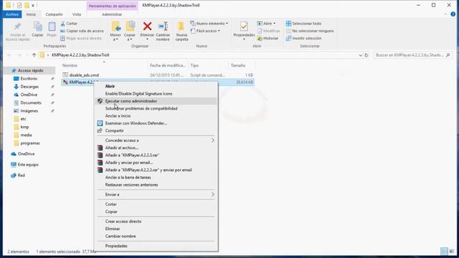Open Red in sidebar
This screenshot has height=258, width=459.
tap(21, 175)
